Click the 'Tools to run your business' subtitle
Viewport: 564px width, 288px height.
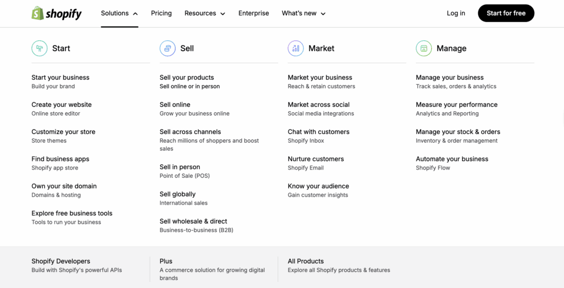[x=66, y=222]
